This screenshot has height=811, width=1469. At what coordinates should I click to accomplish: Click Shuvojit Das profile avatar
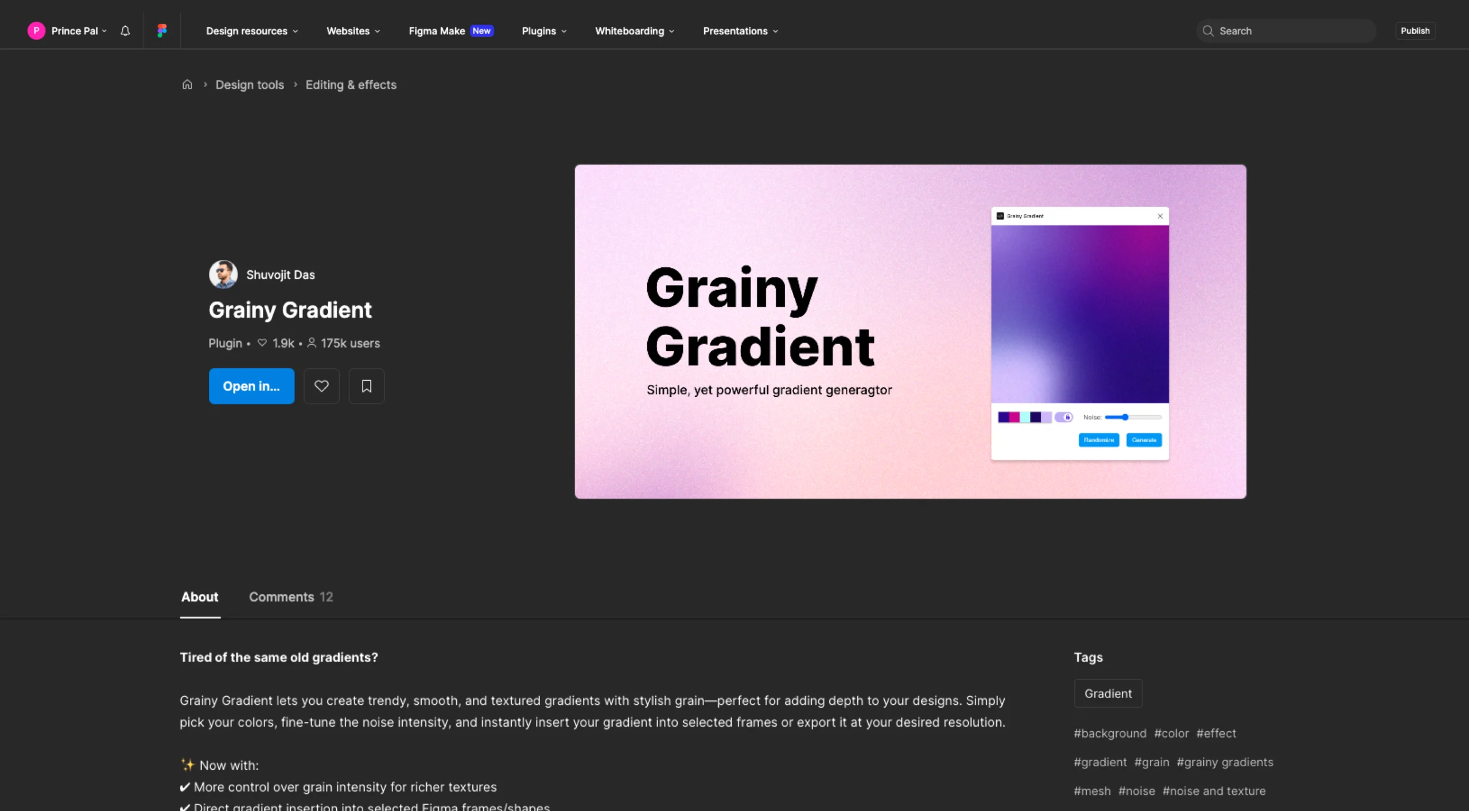point(223,274)
